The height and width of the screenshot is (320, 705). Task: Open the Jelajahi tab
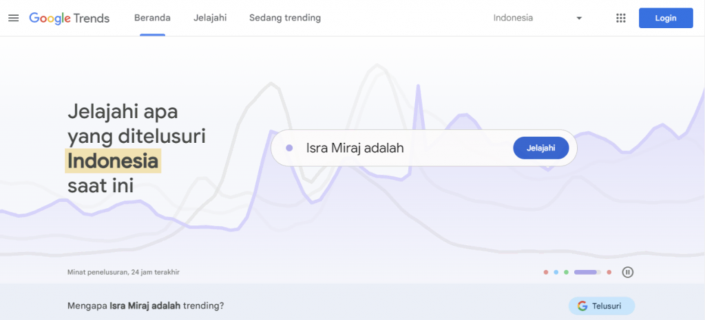tap(210, 18)
